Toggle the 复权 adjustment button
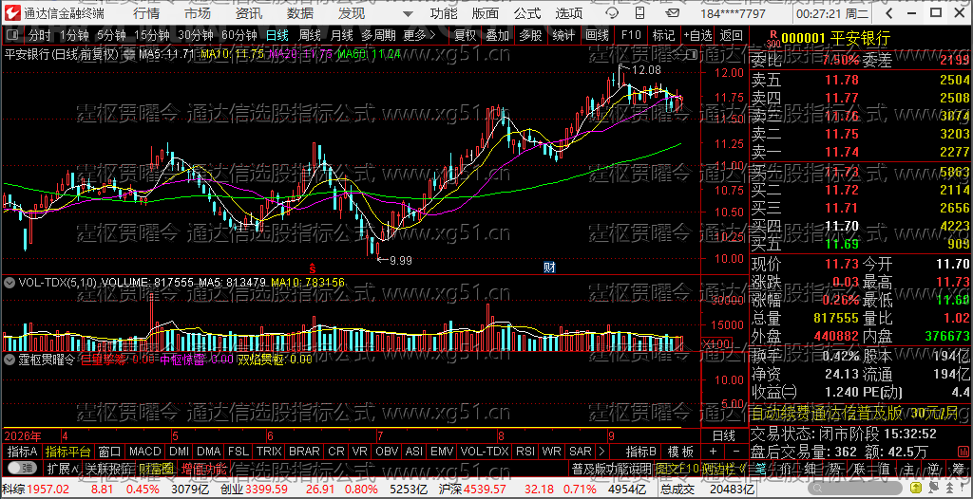Image resolution: width=973 pixels, height=499 pixels. pyautogui.click(x=465, y=35)
